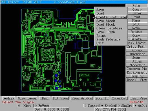148x111 pixels.
Task: Toggle ShwGrd show grid option
Action: 125,106
